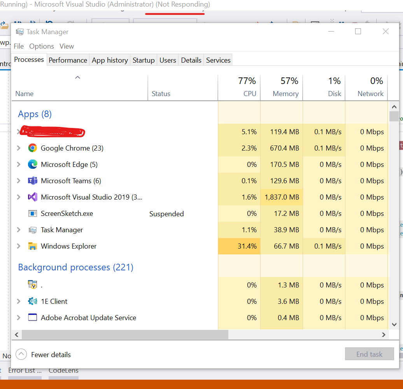Switch to the Startup tab

click(144, 60)
